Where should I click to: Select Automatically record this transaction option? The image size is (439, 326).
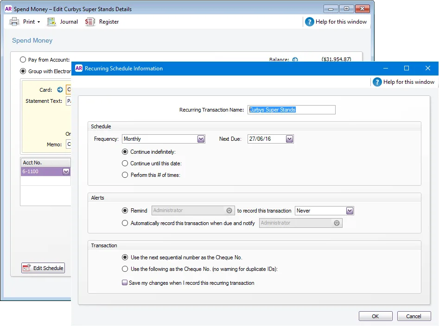click(125, 223)
